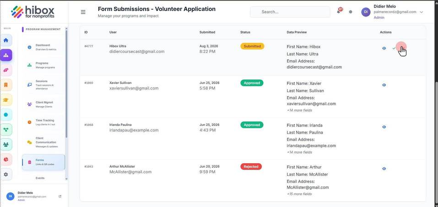Click the Actions column header
438x207 pixels.
pos(386,32)
